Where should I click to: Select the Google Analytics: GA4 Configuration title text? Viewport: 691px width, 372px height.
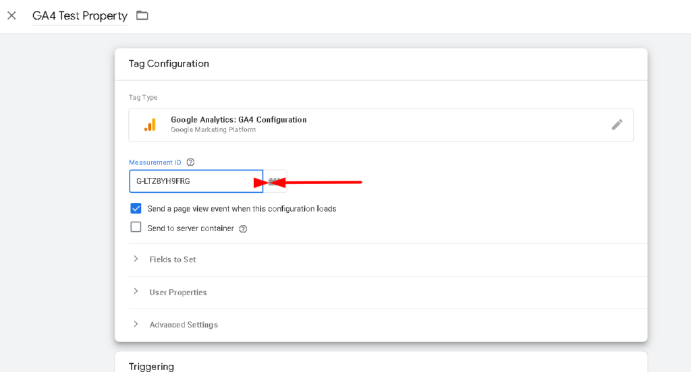pos(238,119)
